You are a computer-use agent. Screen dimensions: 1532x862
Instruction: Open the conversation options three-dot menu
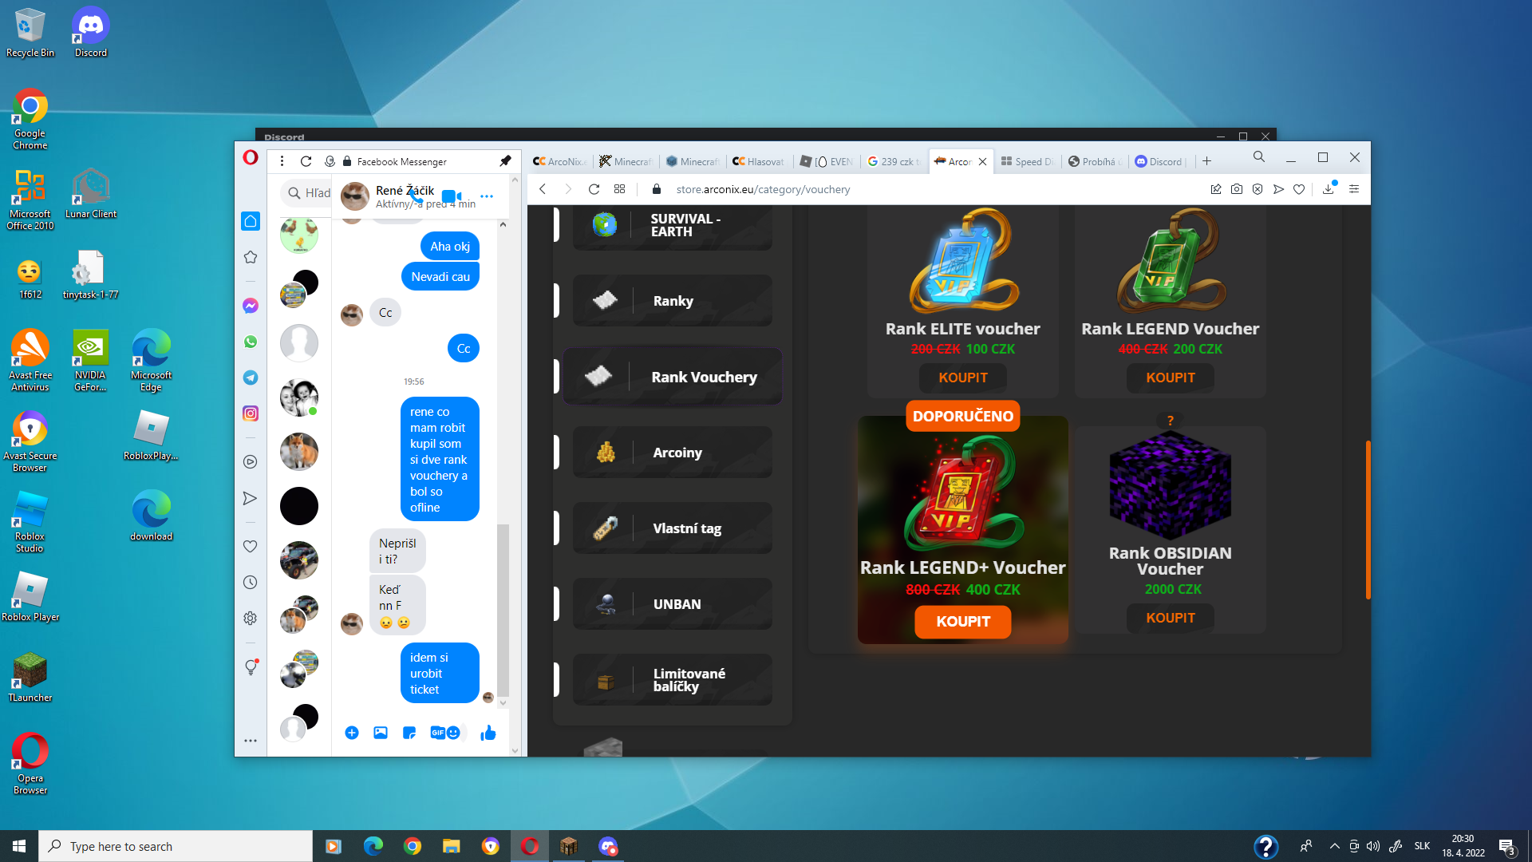point(487,196)
